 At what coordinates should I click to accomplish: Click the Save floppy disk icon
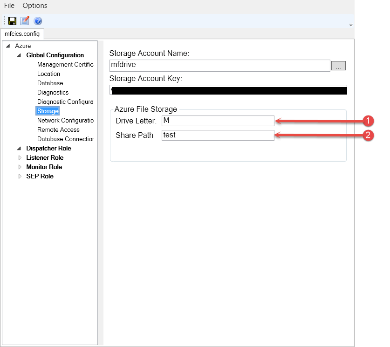[13, 21]
